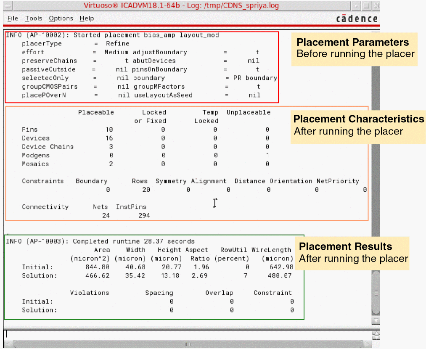Click the 'groupMFactors' parameter label

pyautogui.click(x=159, y=87)
